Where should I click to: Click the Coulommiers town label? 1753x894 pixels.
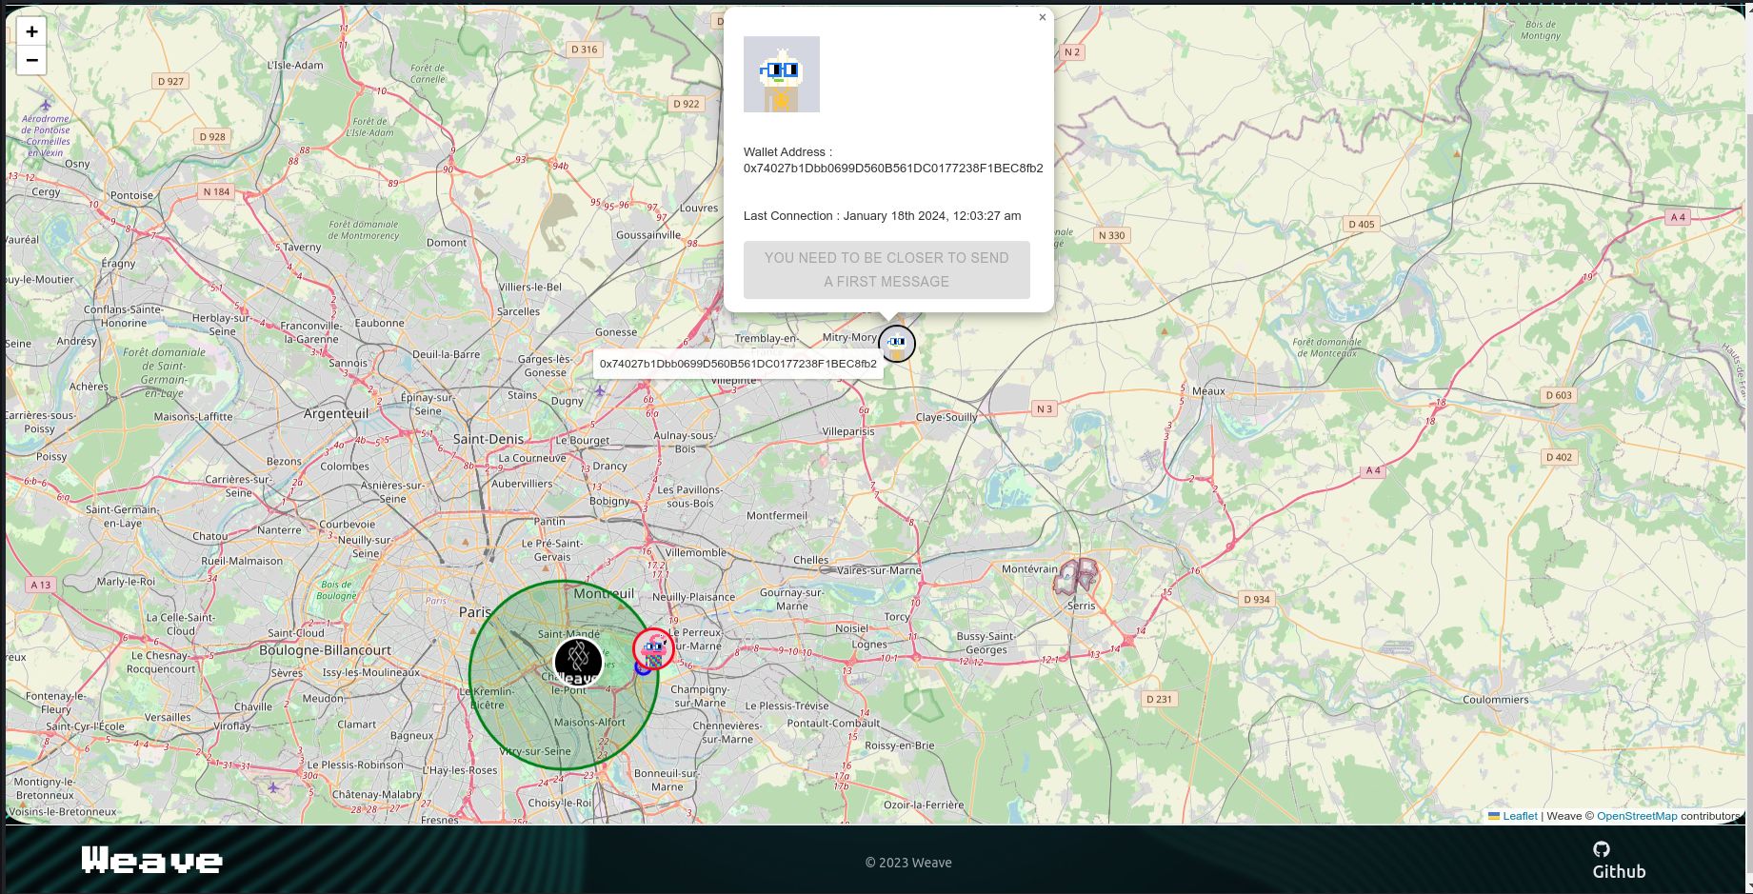tap(1495, 700)
